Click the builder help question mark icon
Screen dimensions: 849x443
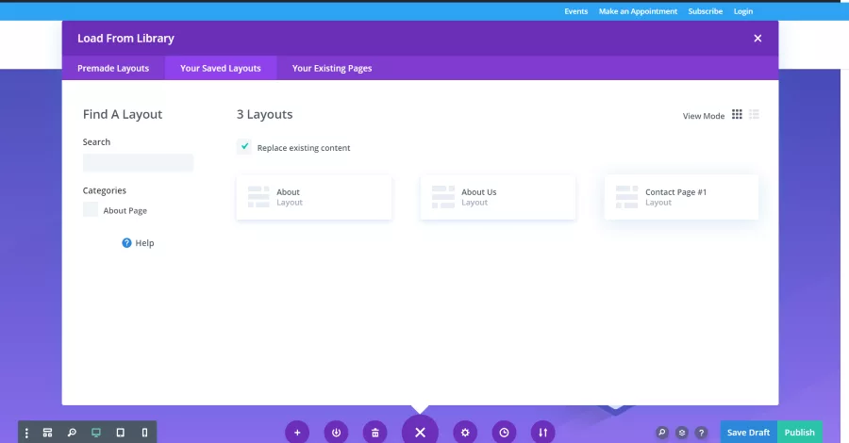(x=701, y=433)
